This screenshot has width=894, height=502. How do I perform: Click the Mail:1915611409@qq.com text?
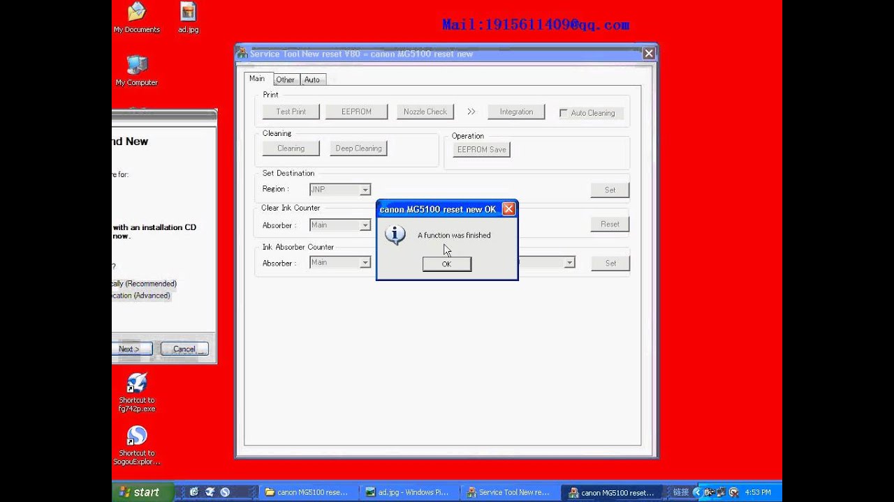(x=536, y=25)
